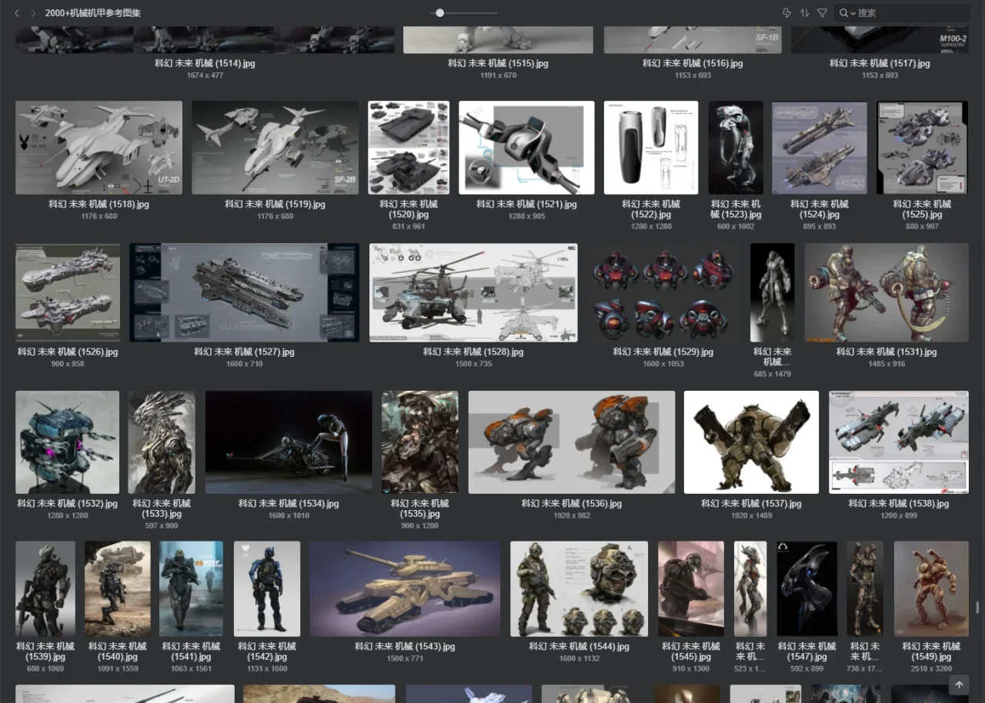Select the walking robot thumbnail (1523)
The height and width of the screenshot is (703, 985).
pyautogui.click(x=736, y=148)
